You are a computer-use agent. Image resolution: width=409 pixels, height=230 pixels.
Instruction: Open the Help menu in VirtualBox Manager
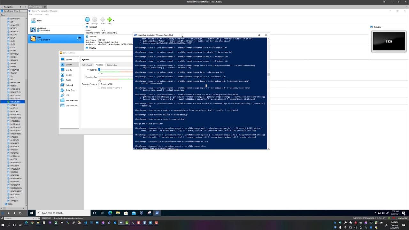tap(47, 14)
